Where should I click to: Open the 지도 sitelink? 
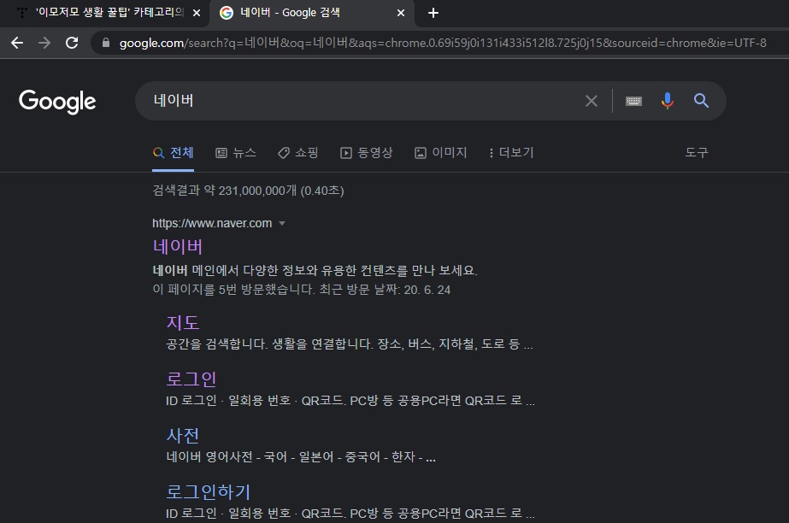183,323
